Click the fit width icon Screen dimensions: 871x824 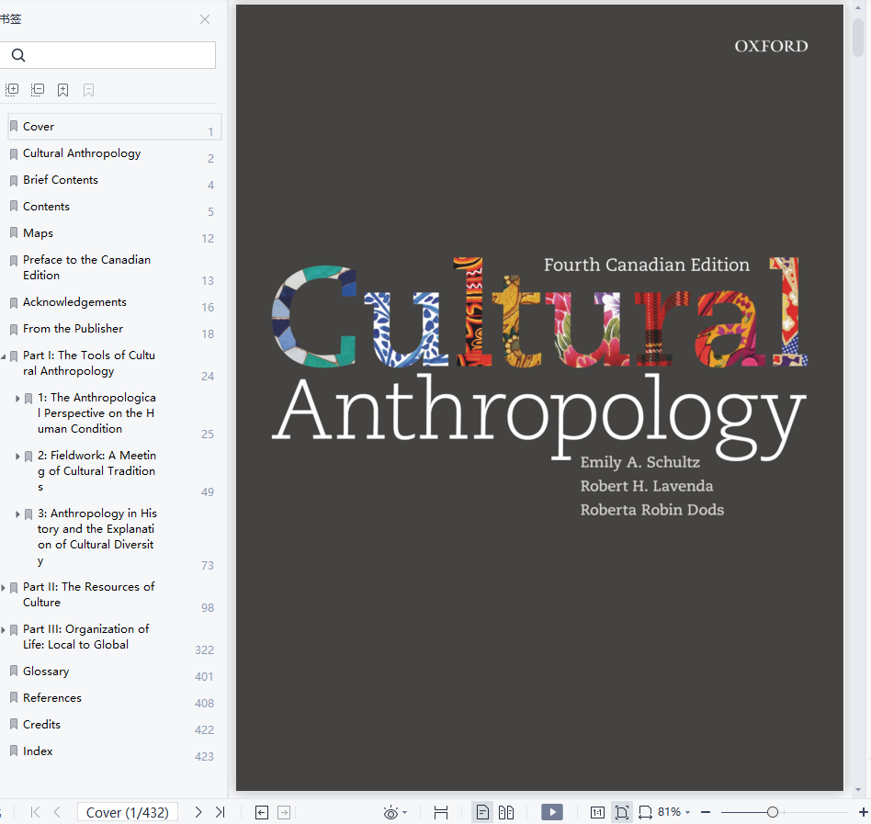645,812
